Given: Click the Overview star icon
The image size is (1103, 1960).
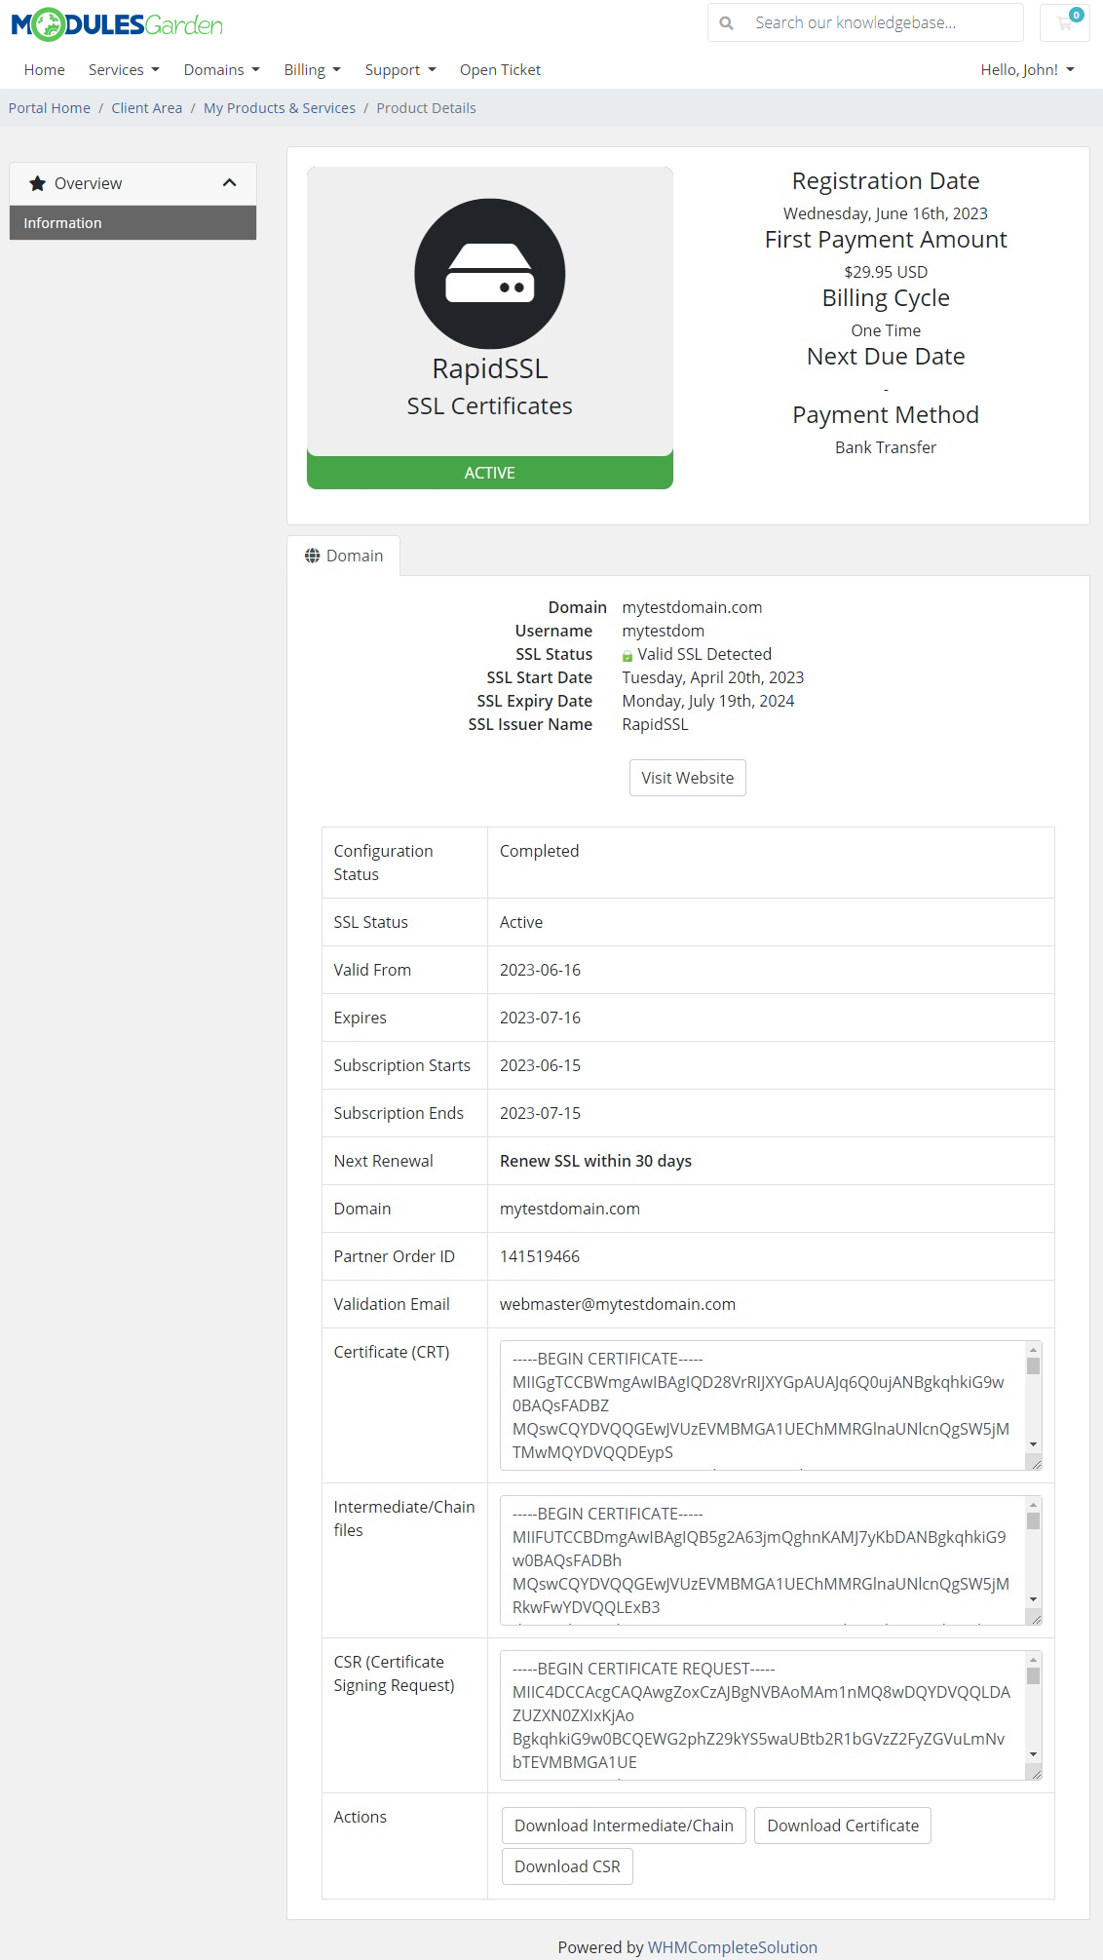Looking at the screenshot, I should tap(38, 183).
